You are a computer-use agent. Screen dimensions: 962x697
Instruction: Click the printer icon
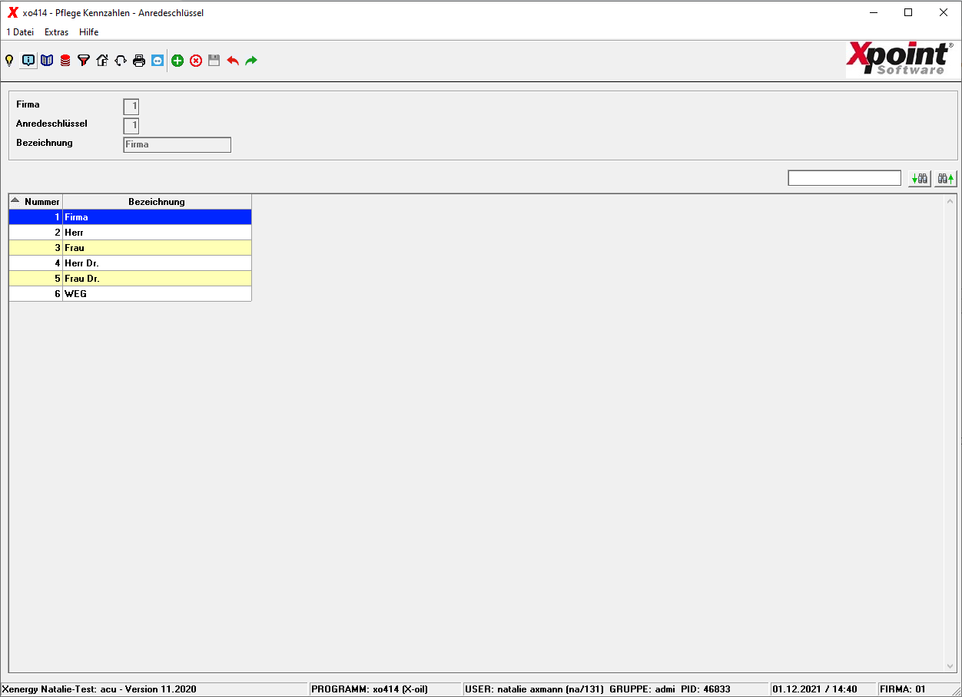[139, 61]
